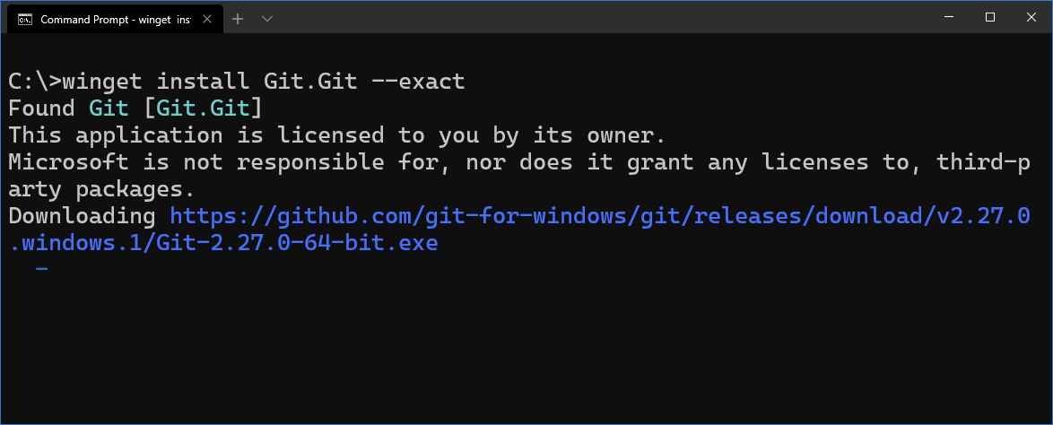Click the cyan Git name after Found
The image size is (1053, 425).
(x=109, y=108)
